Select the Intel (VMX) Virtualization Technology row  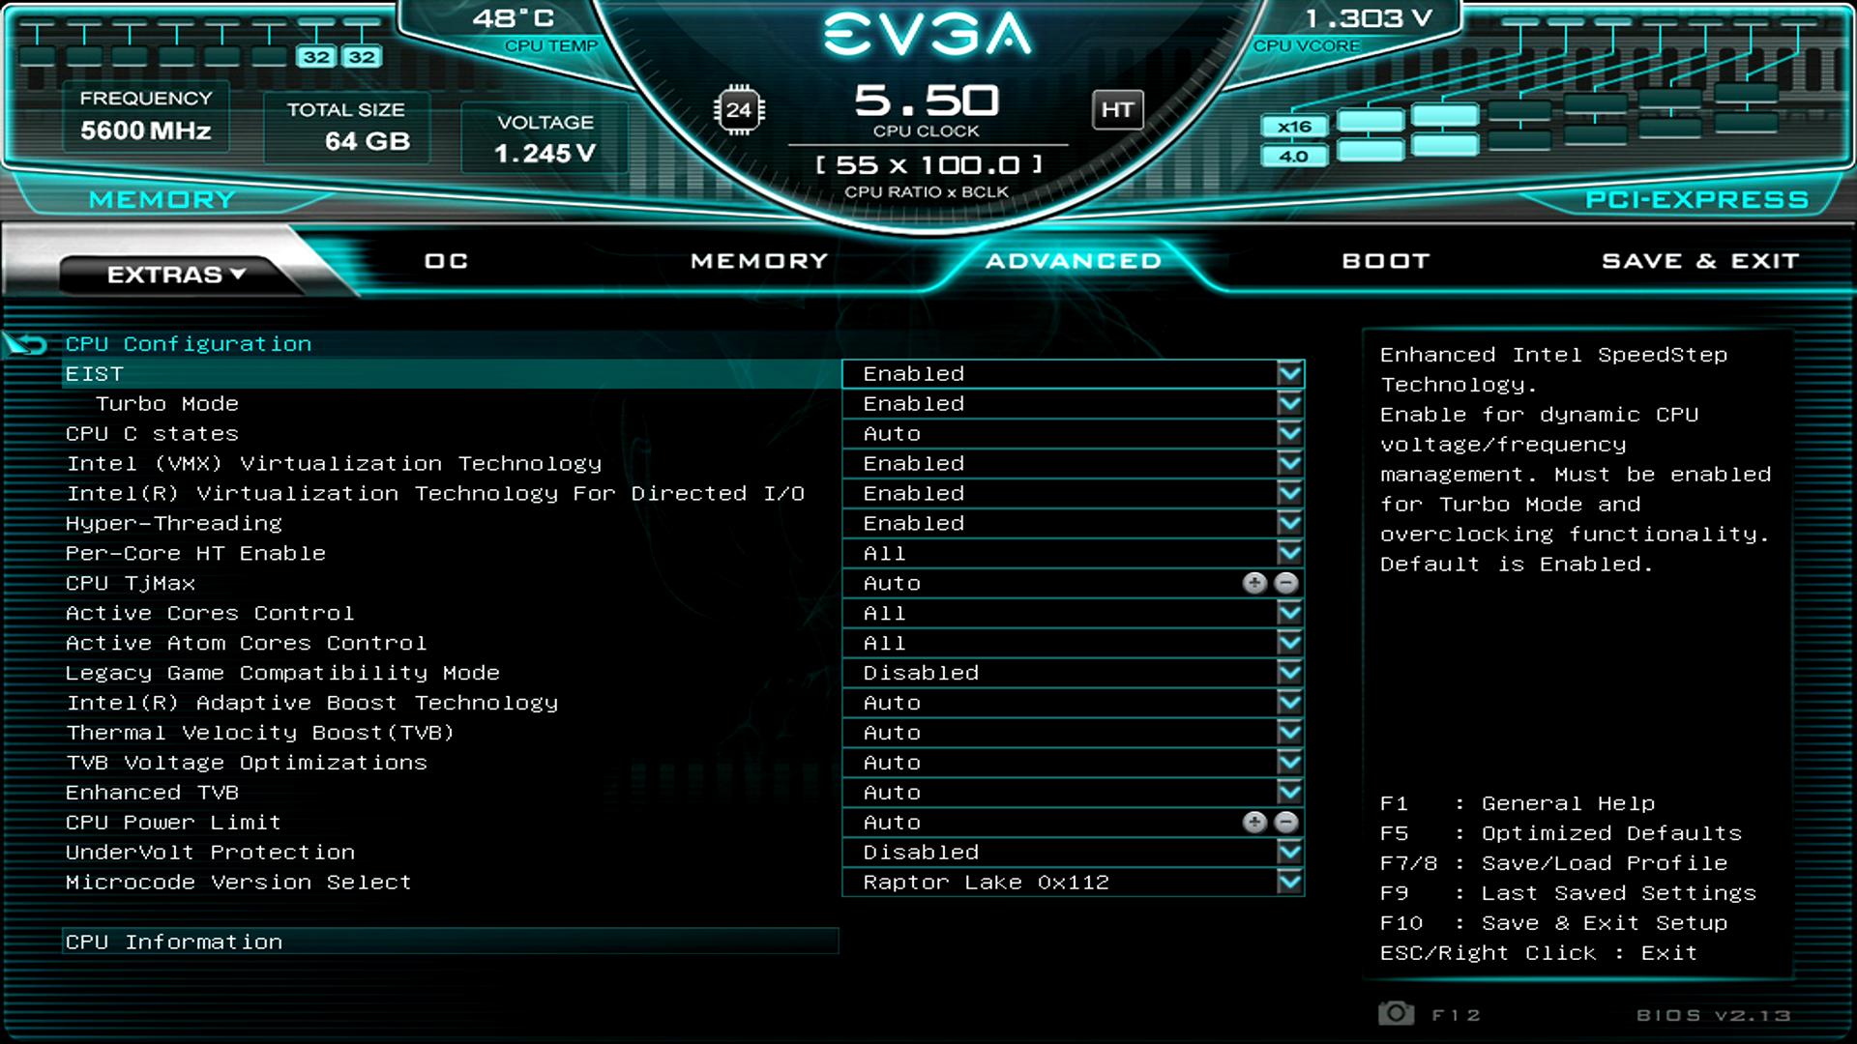click(334, 463)
